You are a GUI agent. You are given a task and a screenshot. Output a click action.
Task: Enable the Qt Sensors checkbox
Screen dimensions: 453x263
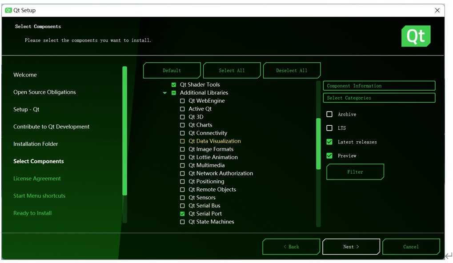[182, 198]
